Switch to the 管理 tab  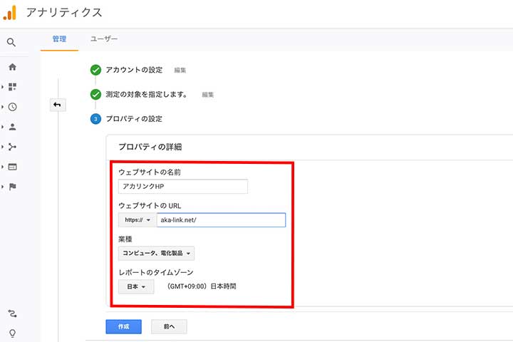(59, 39)
